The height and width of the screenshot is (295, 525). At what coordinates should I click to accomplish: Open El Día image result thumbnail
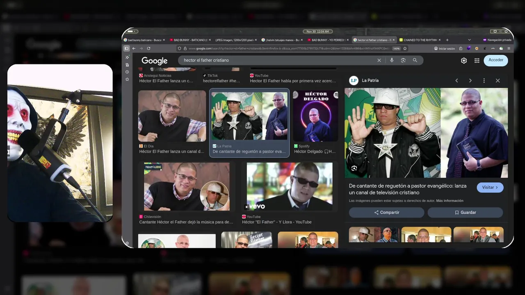[x=172, y=116]
